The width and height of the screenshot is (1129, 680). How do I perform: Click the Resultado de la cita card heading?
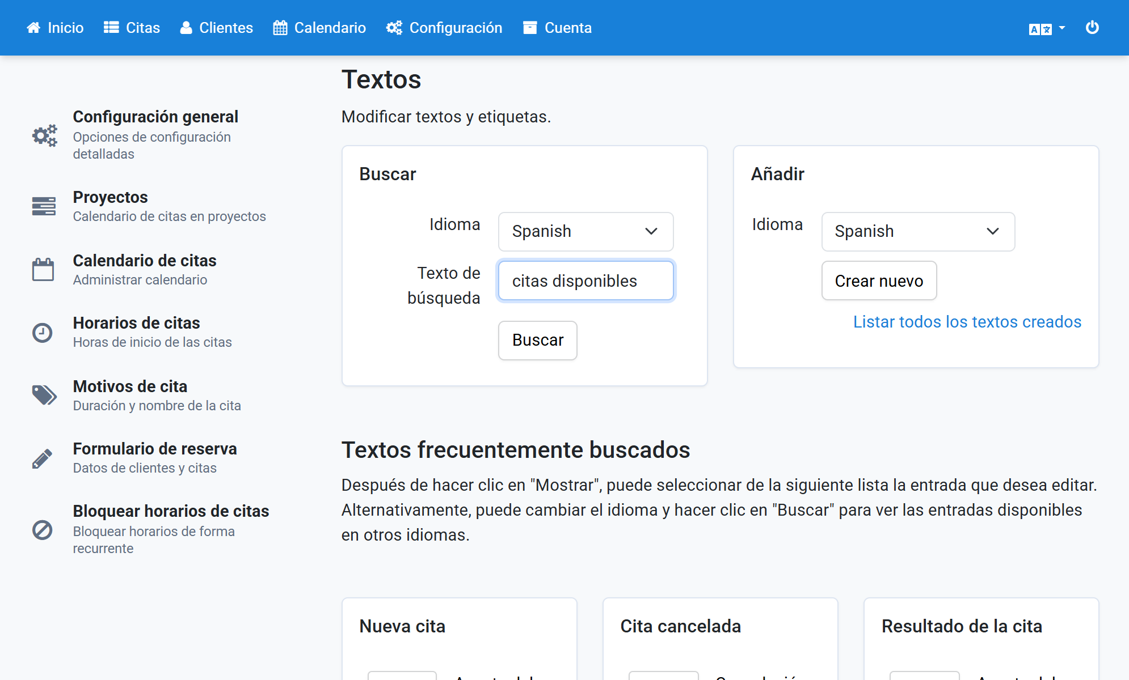click(x=962, y=626)
